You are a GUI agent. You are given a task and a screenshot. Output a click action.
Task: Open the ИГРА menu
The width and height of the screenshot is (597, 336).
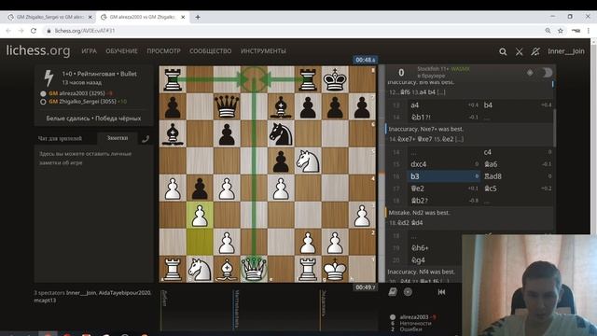(90, 51)
